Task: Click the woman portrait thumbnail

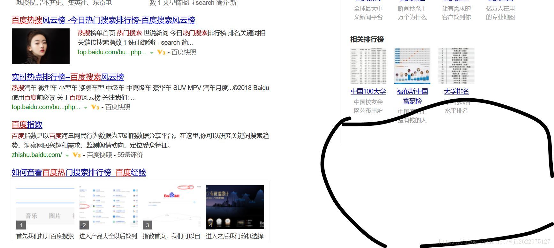Action: tap(41, 46)
